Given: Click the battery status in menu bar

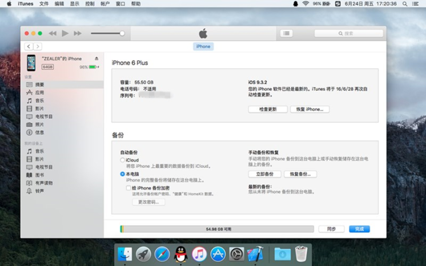Looking at the screenshot, I should click(x=321, y=3).
